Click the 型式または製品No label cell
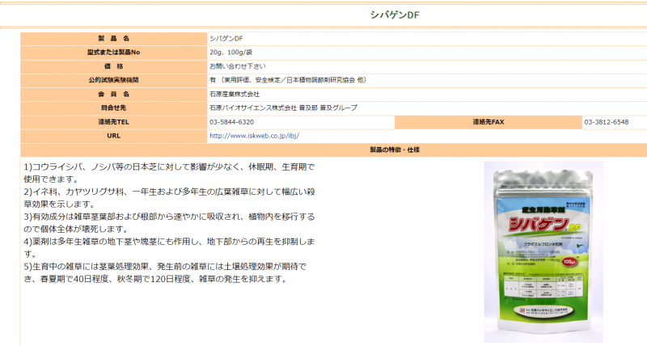This screenshot has width=647, height=346. [113, 53]
